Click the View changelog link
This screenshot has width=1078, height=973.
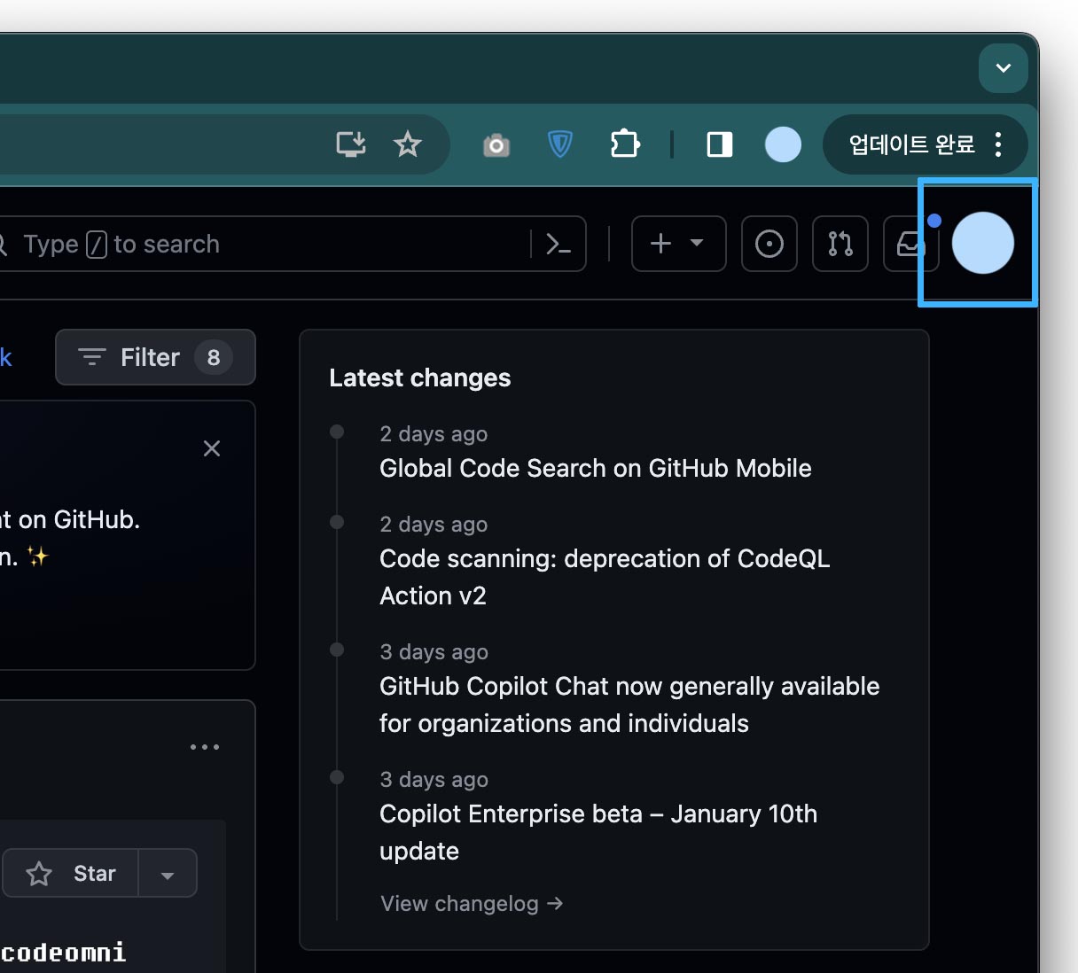click(x=472, y=903)
